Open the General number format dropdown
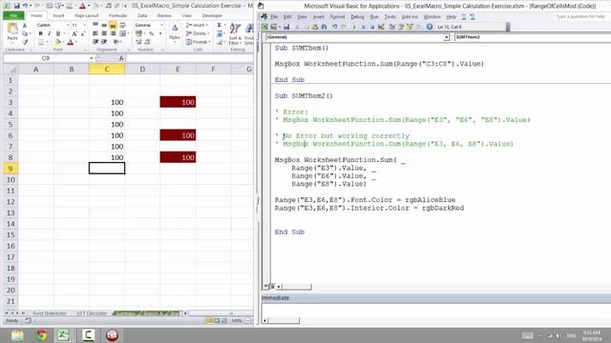 click(x=161, y=26)
